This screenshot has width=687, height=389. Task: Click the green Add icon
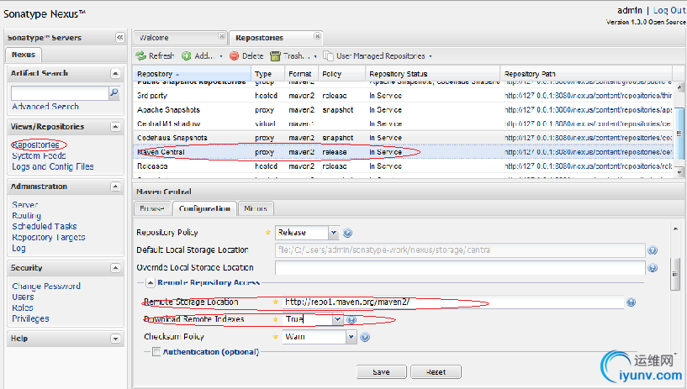point(187,55)
